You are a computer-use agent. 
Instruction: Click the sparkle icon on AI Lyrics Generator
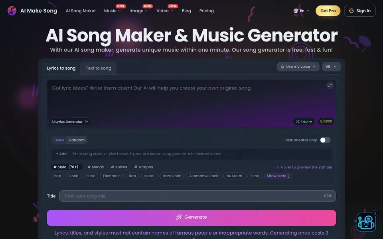pos(86,122)
